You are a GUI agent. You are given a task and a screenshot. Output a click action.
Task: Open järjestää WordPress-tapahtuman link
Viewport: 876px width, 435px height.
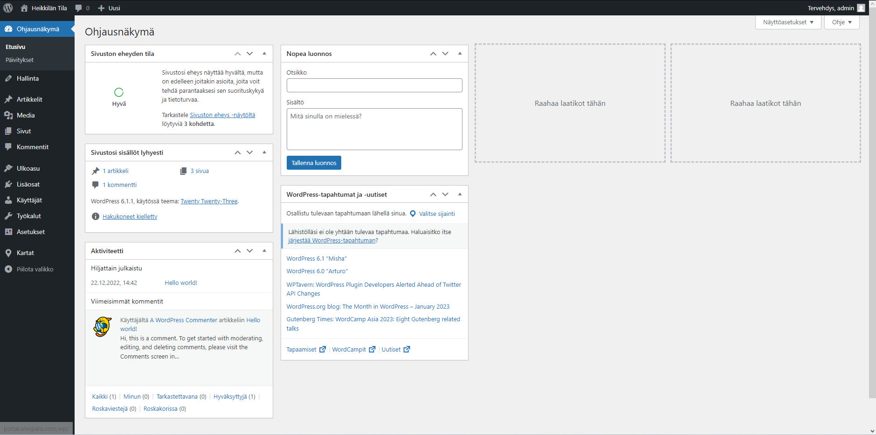[x=332, y=240]
